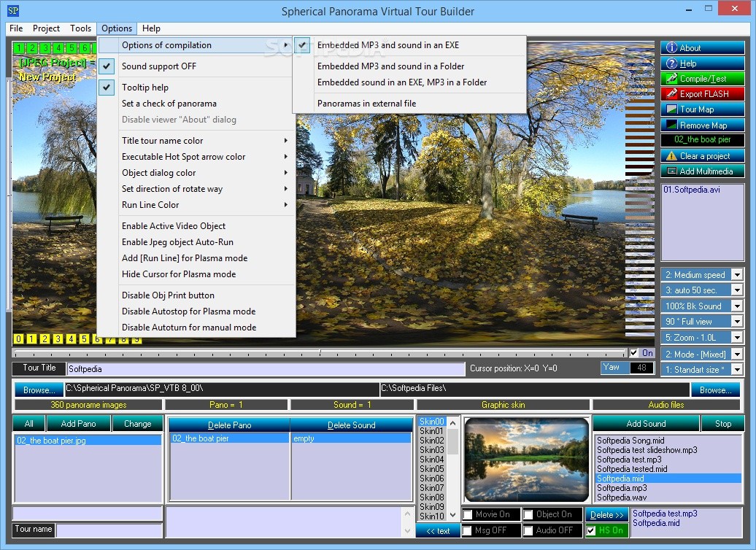Choose Embedded MP3 and sound in a Folder
Viewport: 756px width, 550px height.
coord(409,66)
